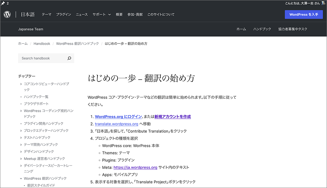
Task: Open テストハンドブック in the chapter list
Action: tap(37, 138)
